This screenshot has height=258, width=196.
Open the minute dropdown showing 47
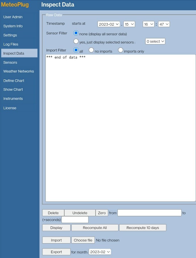coord(164,24)
